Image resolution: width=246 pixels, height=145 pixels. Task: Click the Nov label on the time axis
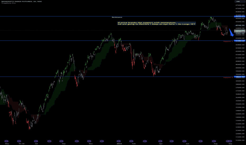pos(91,144)
